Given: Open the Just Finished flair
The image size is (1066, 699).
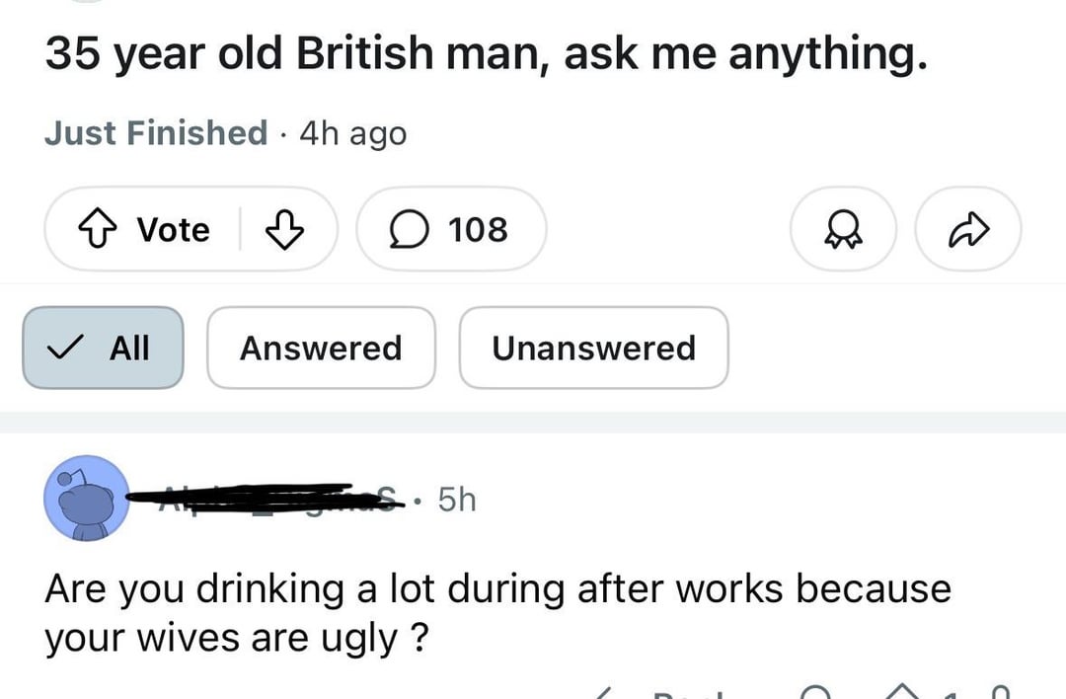Looking at the screenshot, I should point(156,132).
